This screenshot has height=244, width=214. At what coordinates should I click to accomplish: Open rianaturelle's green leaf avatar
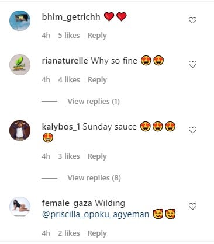(x=20, y=65)
